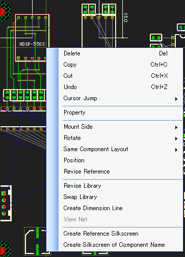This screenshot has width=185, height=257.
Task: Select the Position menu entry
Action: coord(121,160)
